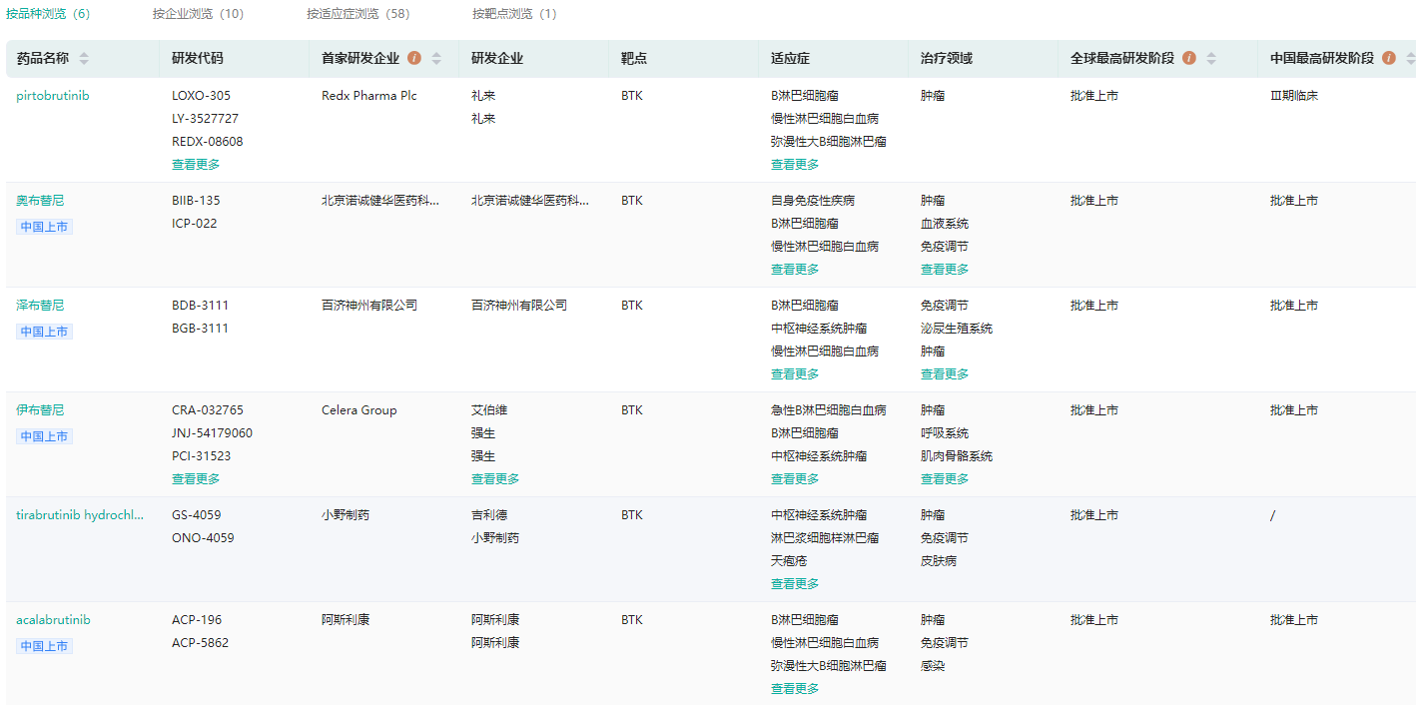Viewport: 1416px width, 705px height.
Task: Select Ⅲ期临床 stage for pirtobrutinib
Action: pyautogui.click(x=1294, y=96)
